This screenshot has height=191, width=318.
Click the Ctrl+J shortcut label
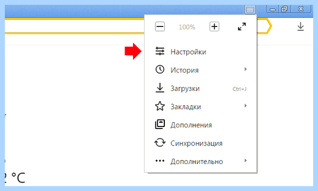tap(240, 89)
